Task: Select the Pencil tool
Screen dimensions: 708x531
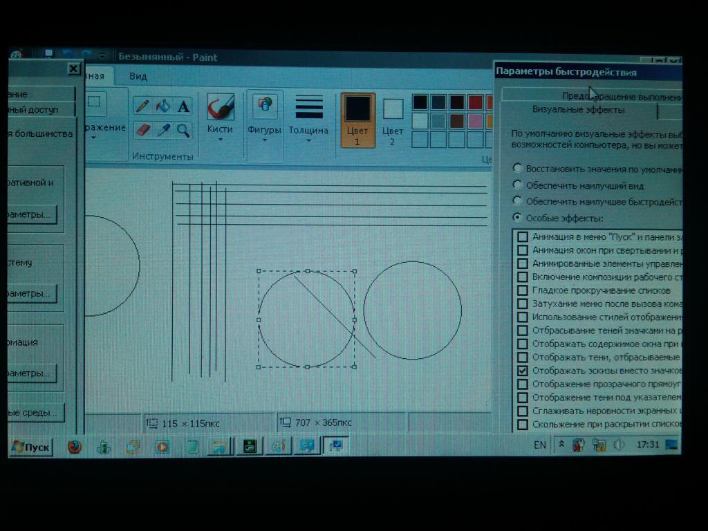Action: (143, 106)
